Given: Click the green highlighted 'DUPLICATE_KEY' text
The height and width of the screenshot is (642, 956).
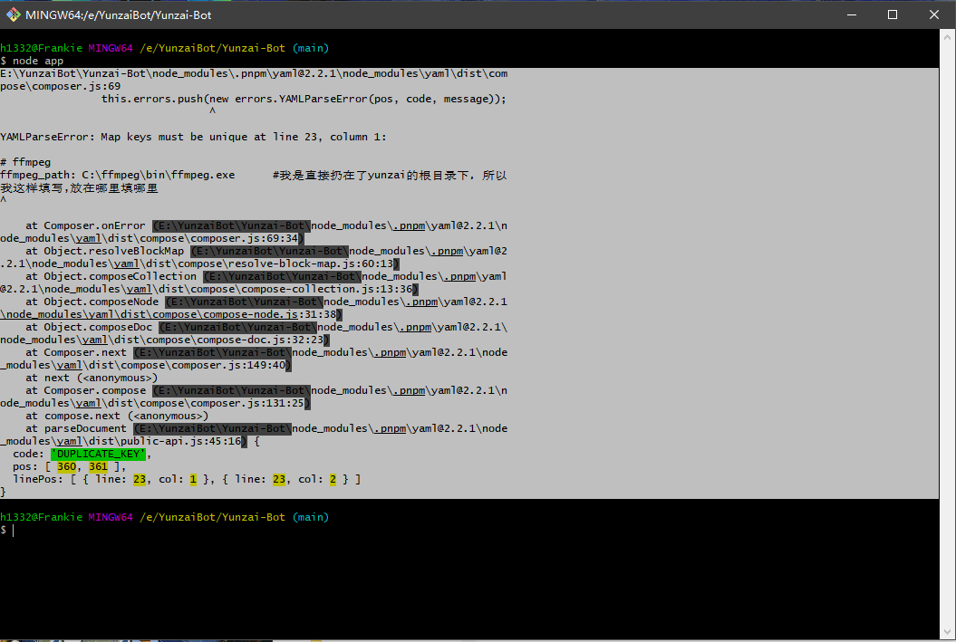Looking at the screenshot, I should coord(98,454).
